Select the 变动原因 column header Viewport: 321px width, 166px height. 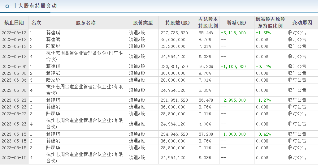click(x=302, y=23)
